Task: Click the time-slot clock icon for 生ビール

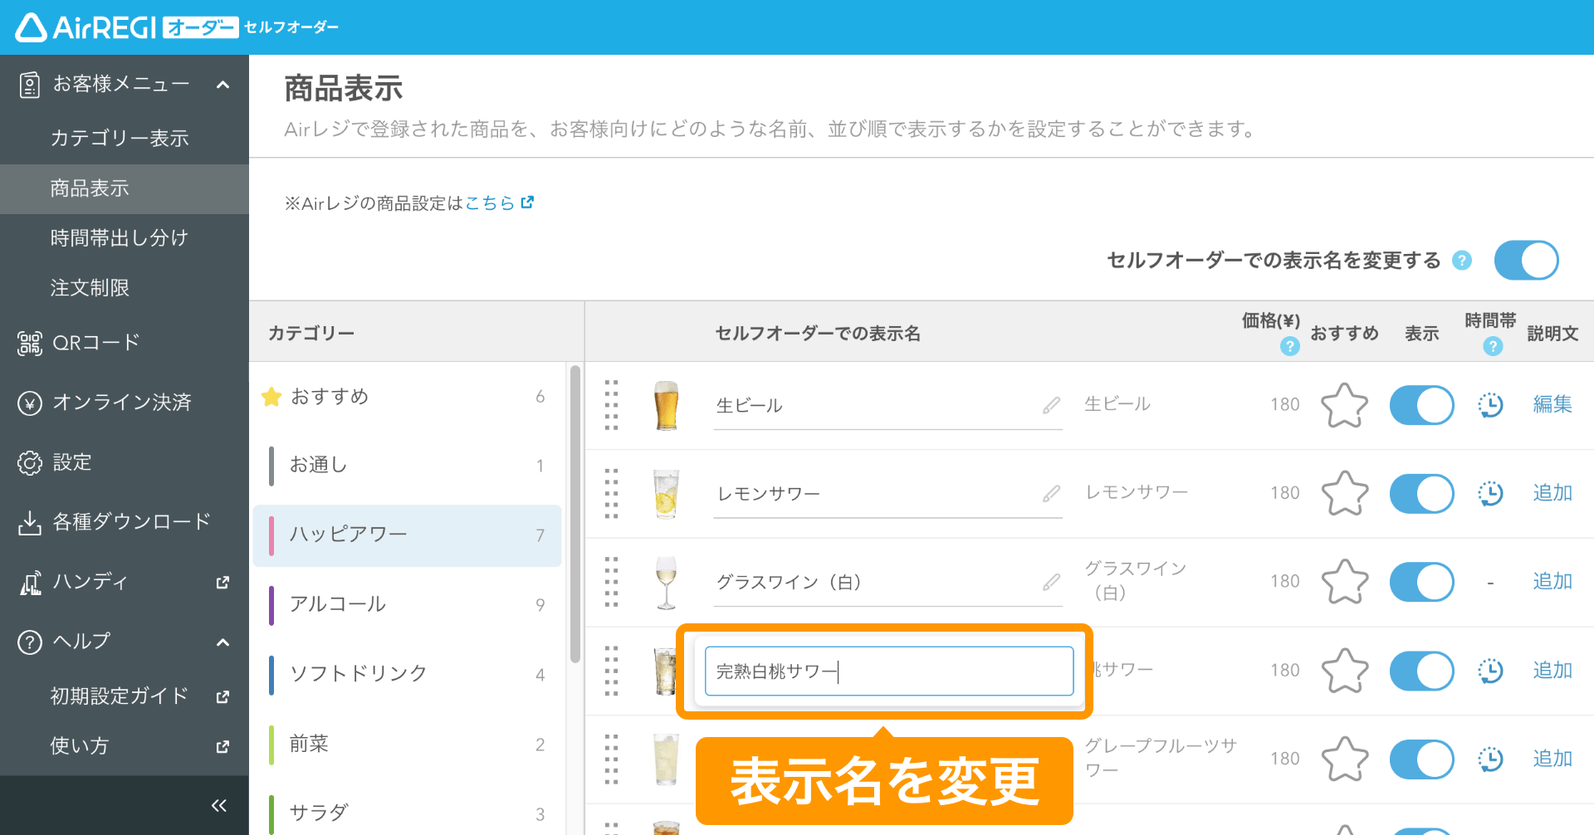Action: tap(1491, 405)
